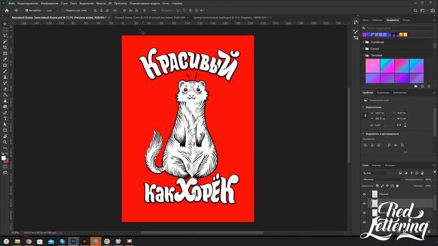The image size is (438, 246).
Task: Toggle the width-height link constraint
Action: 365,115
